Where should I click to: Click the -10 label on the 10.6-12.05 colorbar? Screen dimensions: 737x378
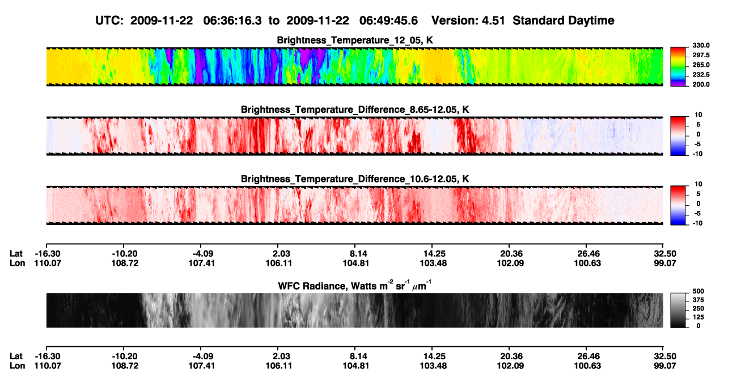pyautogui.click(x=697, y=223)
